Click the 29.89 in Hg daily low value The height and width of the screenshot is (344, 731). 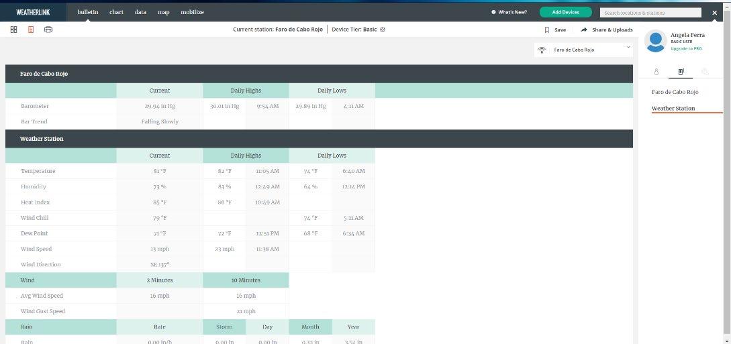pyautogui.click(x=311, y=106)
